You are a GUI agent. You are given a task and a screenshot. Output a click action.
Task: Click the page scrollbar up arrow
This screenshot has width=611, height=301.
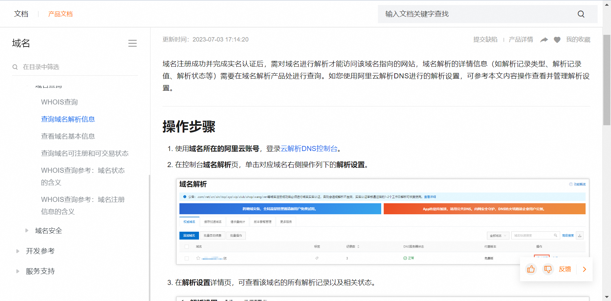607,4
